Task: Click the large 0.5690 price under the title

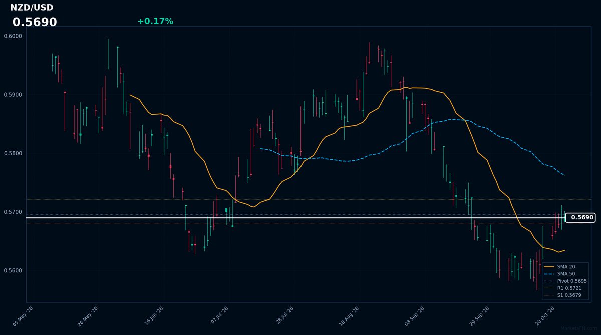Action: (x=35, y=22)
